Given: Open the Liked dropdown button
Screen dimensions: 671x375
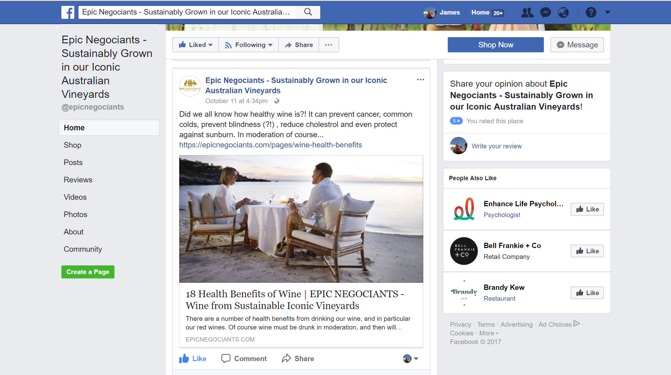Looking at the screenshot, I should point(196,45).
